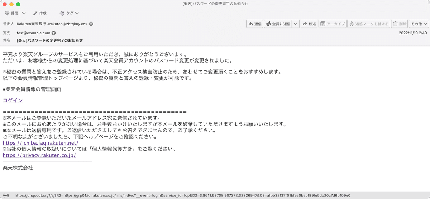Click the 受信 (get messages) button
430x199 pixels.
[11, 13]
